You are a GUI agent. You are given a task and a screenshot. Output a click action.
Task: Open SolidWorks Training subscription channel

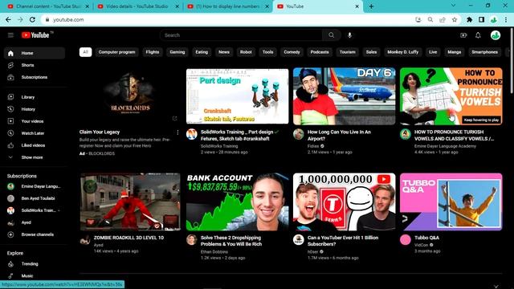tap(35, 210)
